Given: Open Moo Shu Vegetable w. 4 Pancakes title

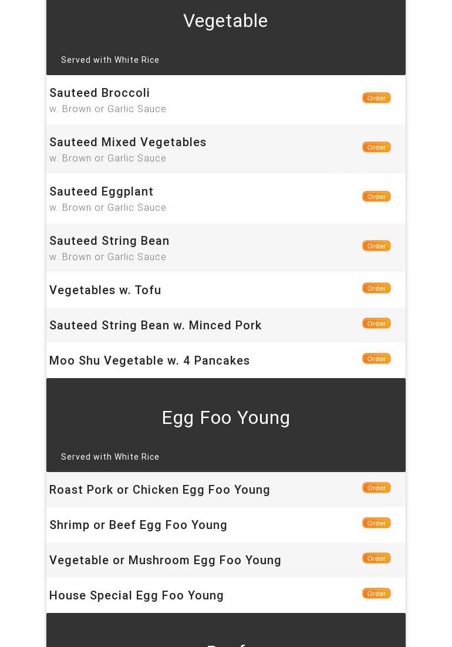Looking at the screenshot, I should [150, 360].
